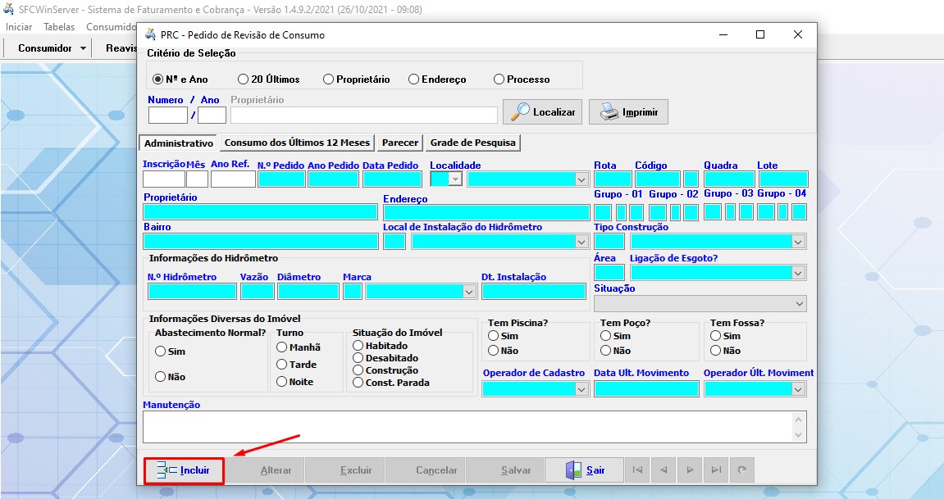The width and height of the screenshot is (944, 499).
Task: Go to previous record arrow
Action: [664, 470]
